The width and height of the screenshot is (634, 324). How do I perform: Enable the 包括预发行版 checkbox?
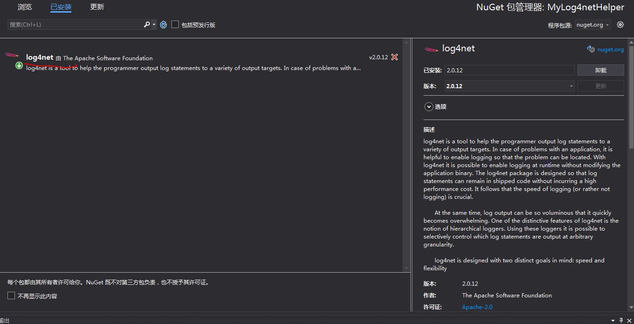coord(175,24)
